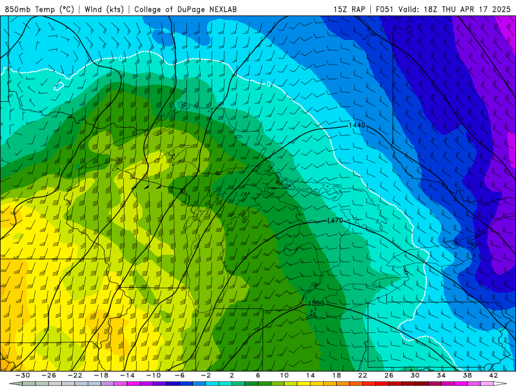Click the positive '26' color scale label
This screenshot has height=387, width=516.
coord(389,375)
